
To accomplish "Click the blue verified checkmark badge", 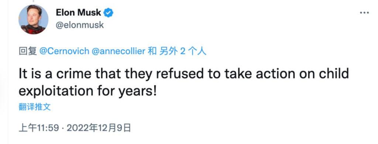I will 108,13.
